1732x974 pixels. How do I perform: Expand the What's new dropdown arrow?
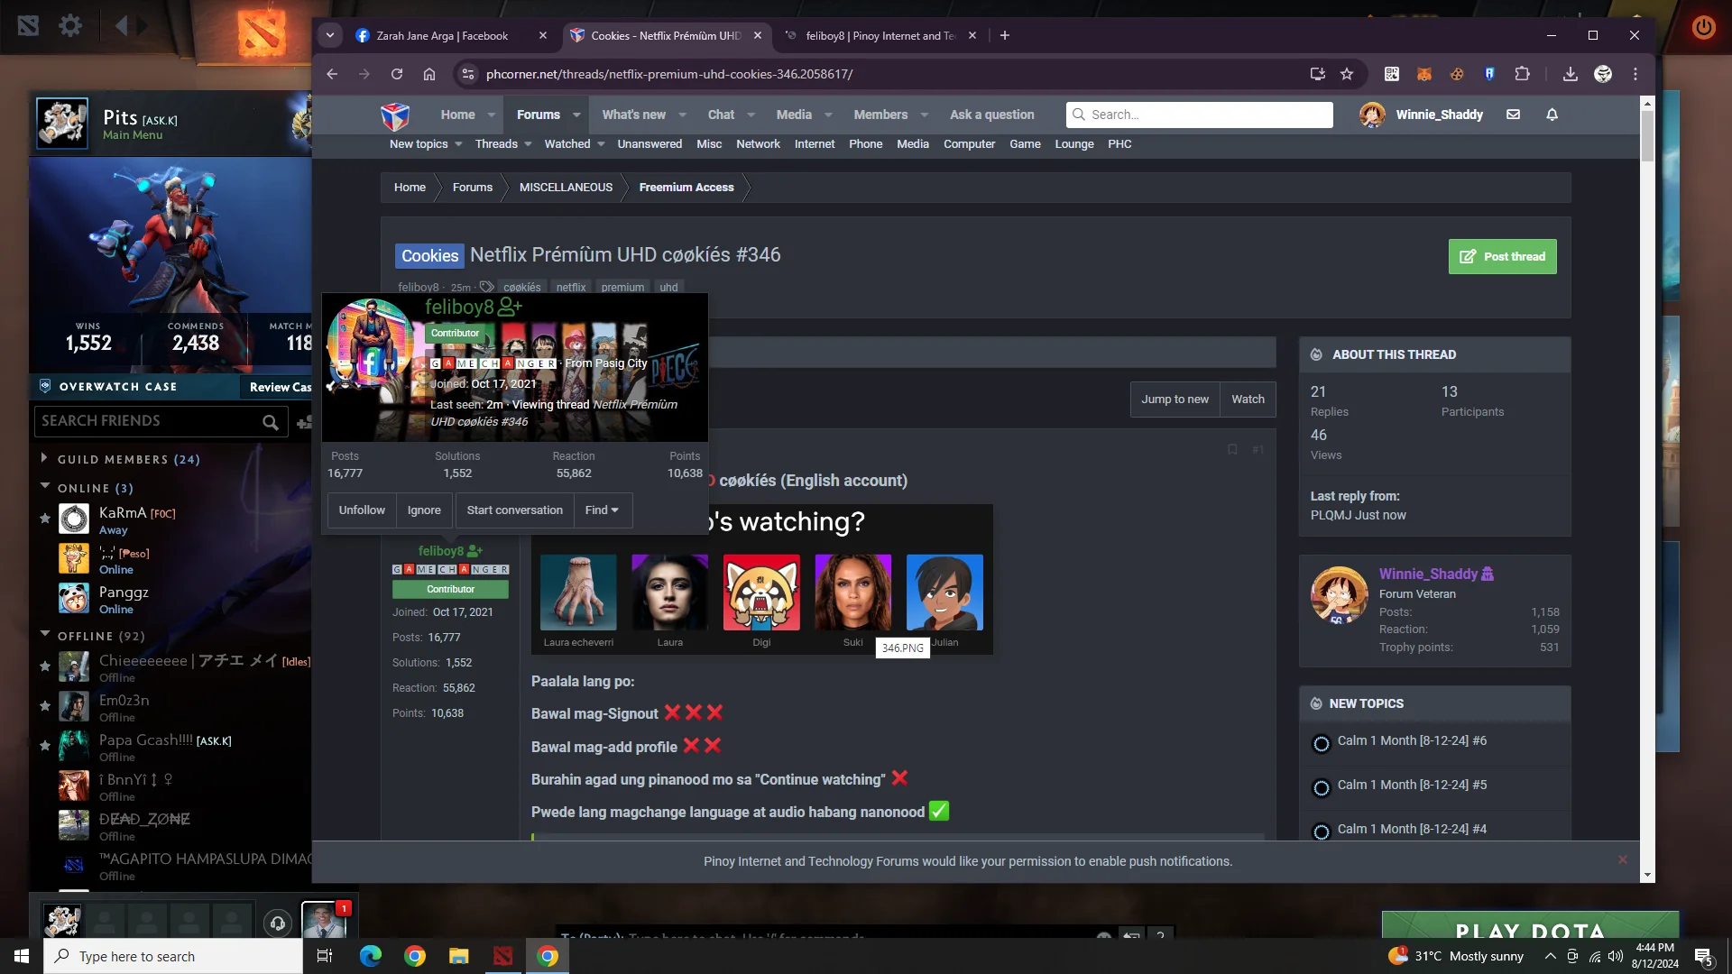pos(683,115)
